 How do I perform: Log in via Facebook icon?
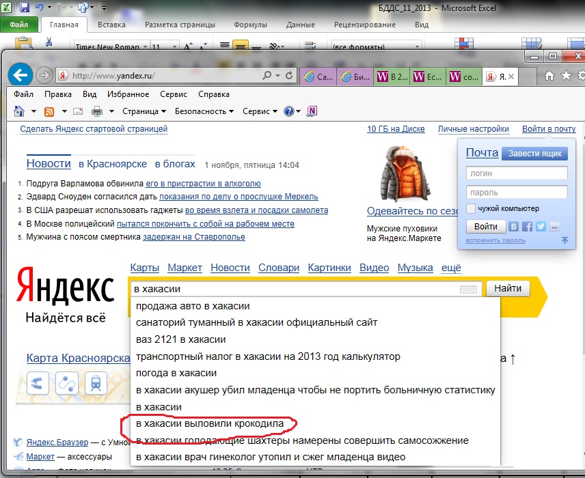pyautogui.click(x=527, y=226)
